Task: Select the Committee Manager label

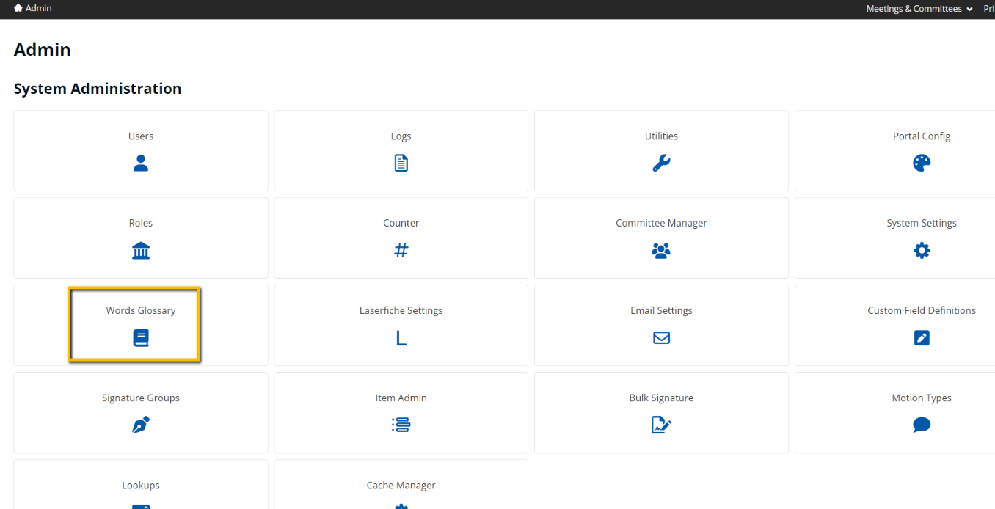Action: (661, 223)
